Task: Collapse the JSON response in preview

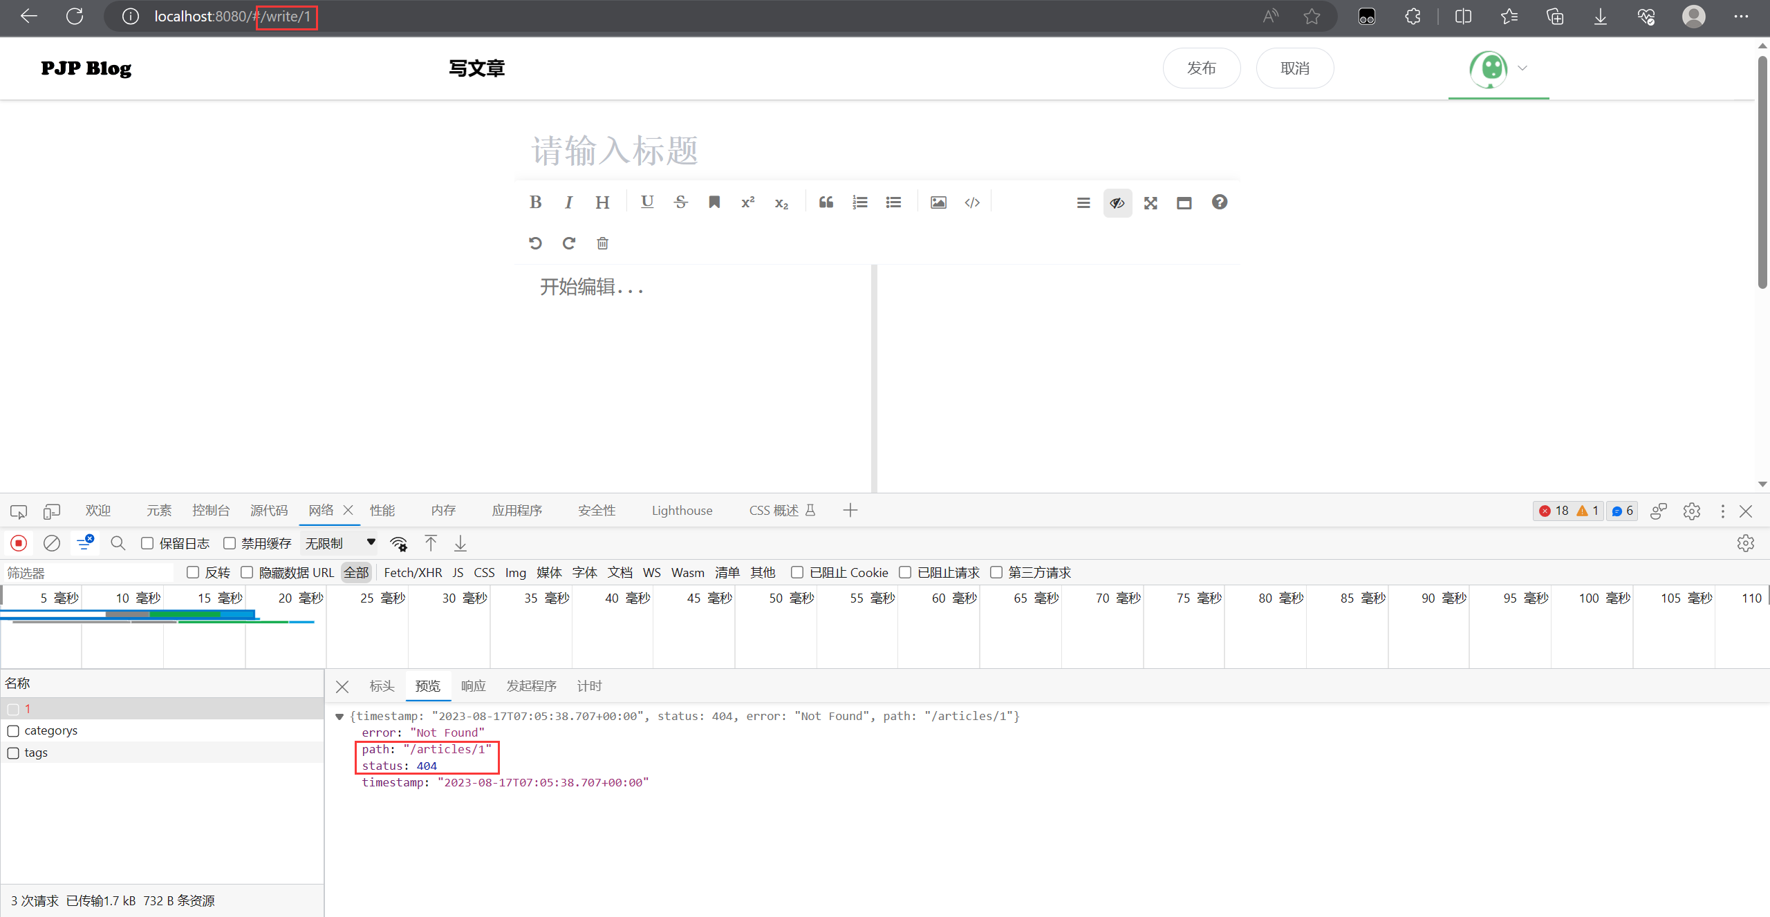Action: pos(339,717)
